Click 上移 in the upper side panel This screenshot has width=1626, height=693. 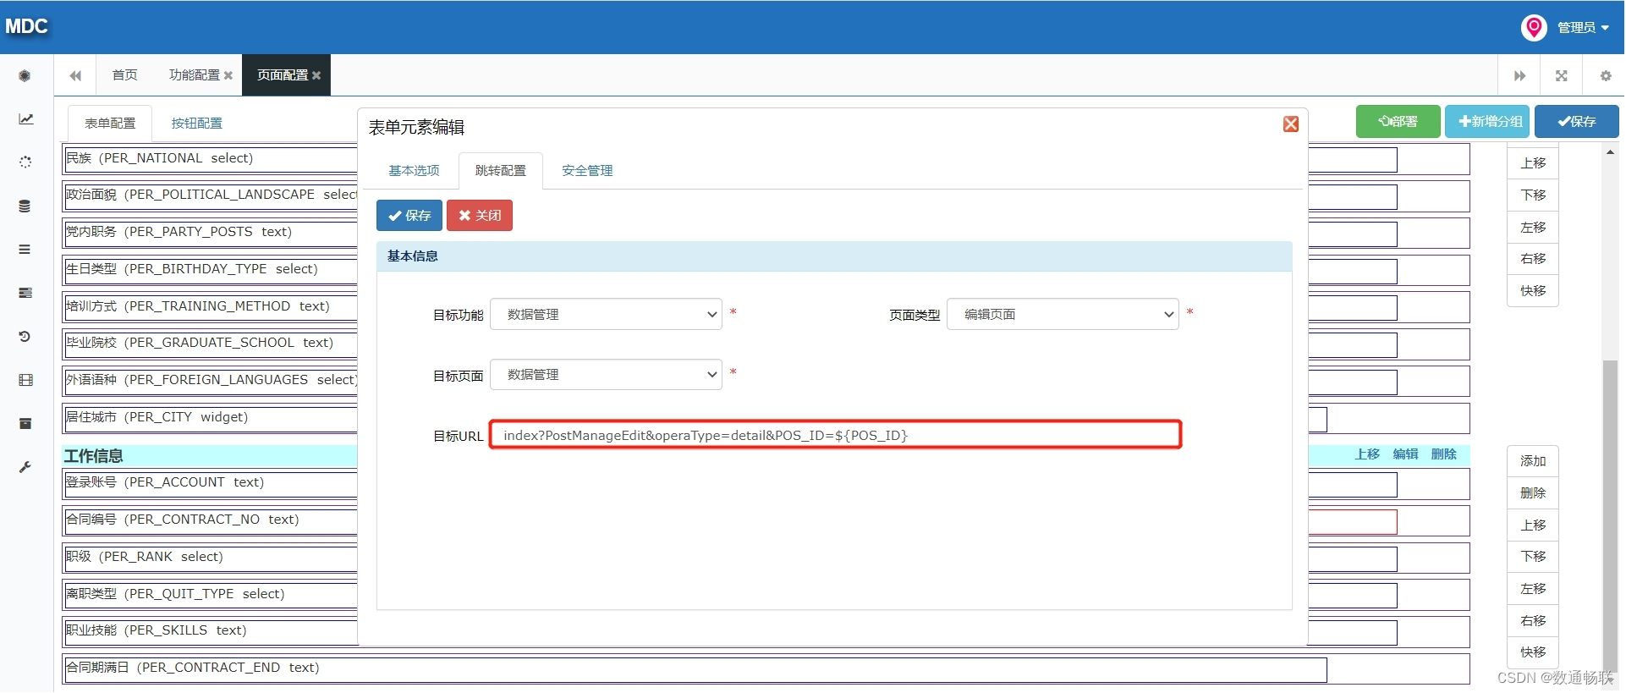pyautogui.click(x=1533, y=163)
